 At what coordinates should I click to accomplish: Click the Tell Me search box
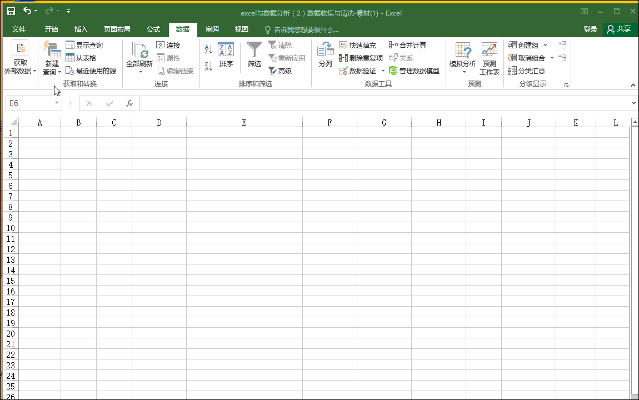pos(302,30)
